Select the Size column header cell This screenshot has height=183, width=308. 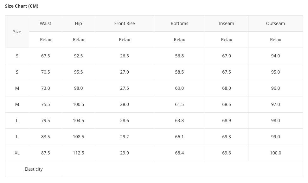click(17, 32)
